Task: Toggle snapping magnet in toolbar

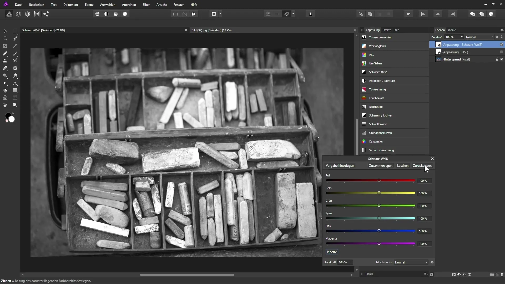Action: coord(287,14)
